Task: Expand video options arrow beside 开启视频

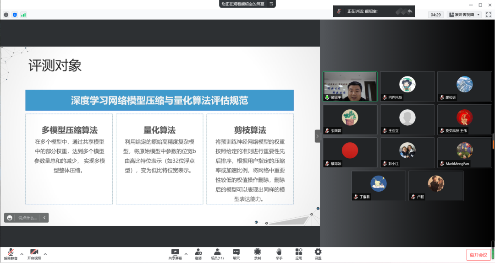Action: [x=45, y=254]
